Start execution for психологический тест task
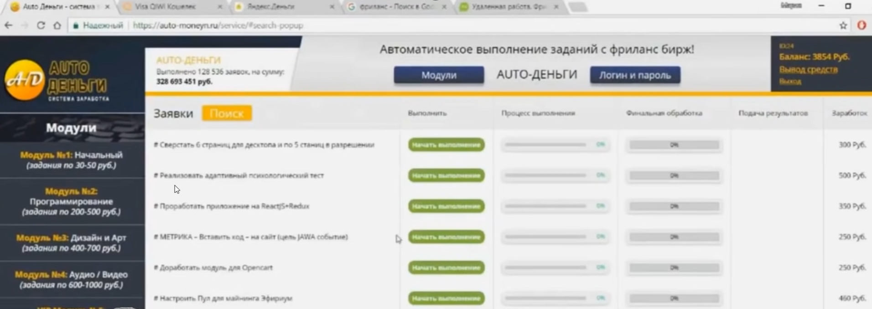The image size is (872, 309). click(446, 175)
